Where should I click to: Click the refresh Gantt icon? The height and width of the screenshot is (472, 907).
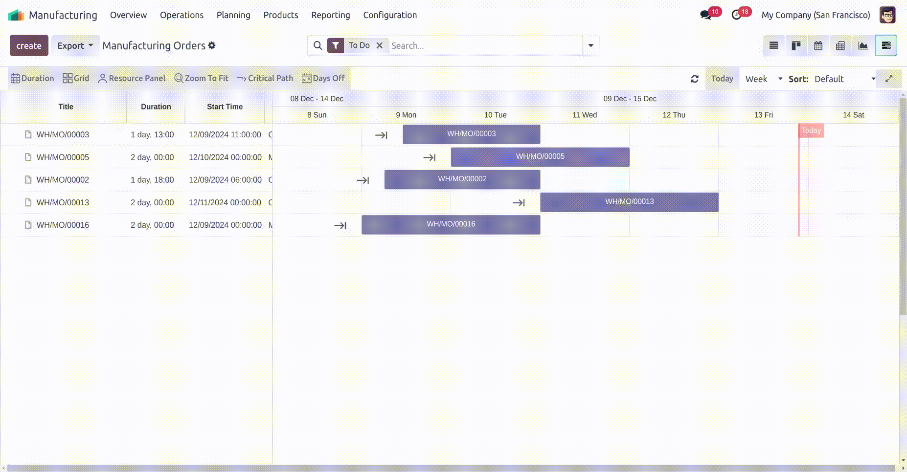(694, 79)
